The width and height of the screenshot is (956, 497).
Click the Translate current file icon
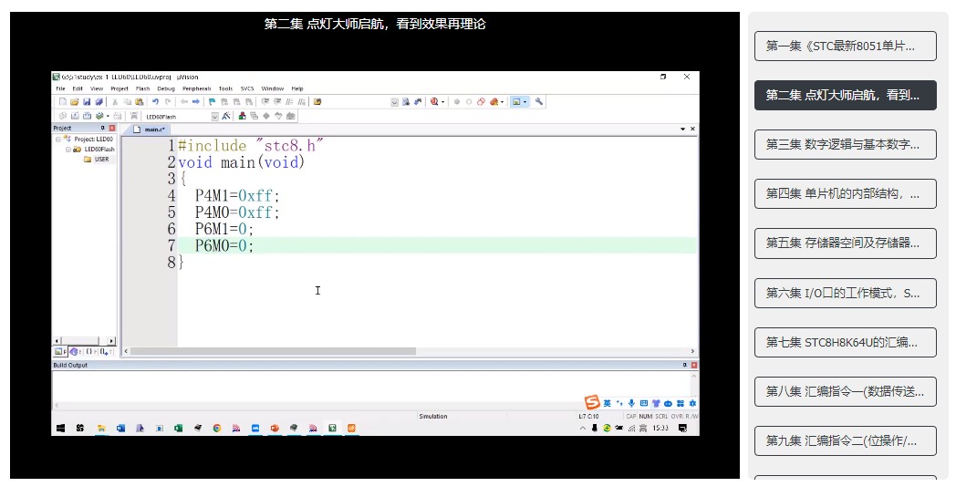click(x=63, y=116)
